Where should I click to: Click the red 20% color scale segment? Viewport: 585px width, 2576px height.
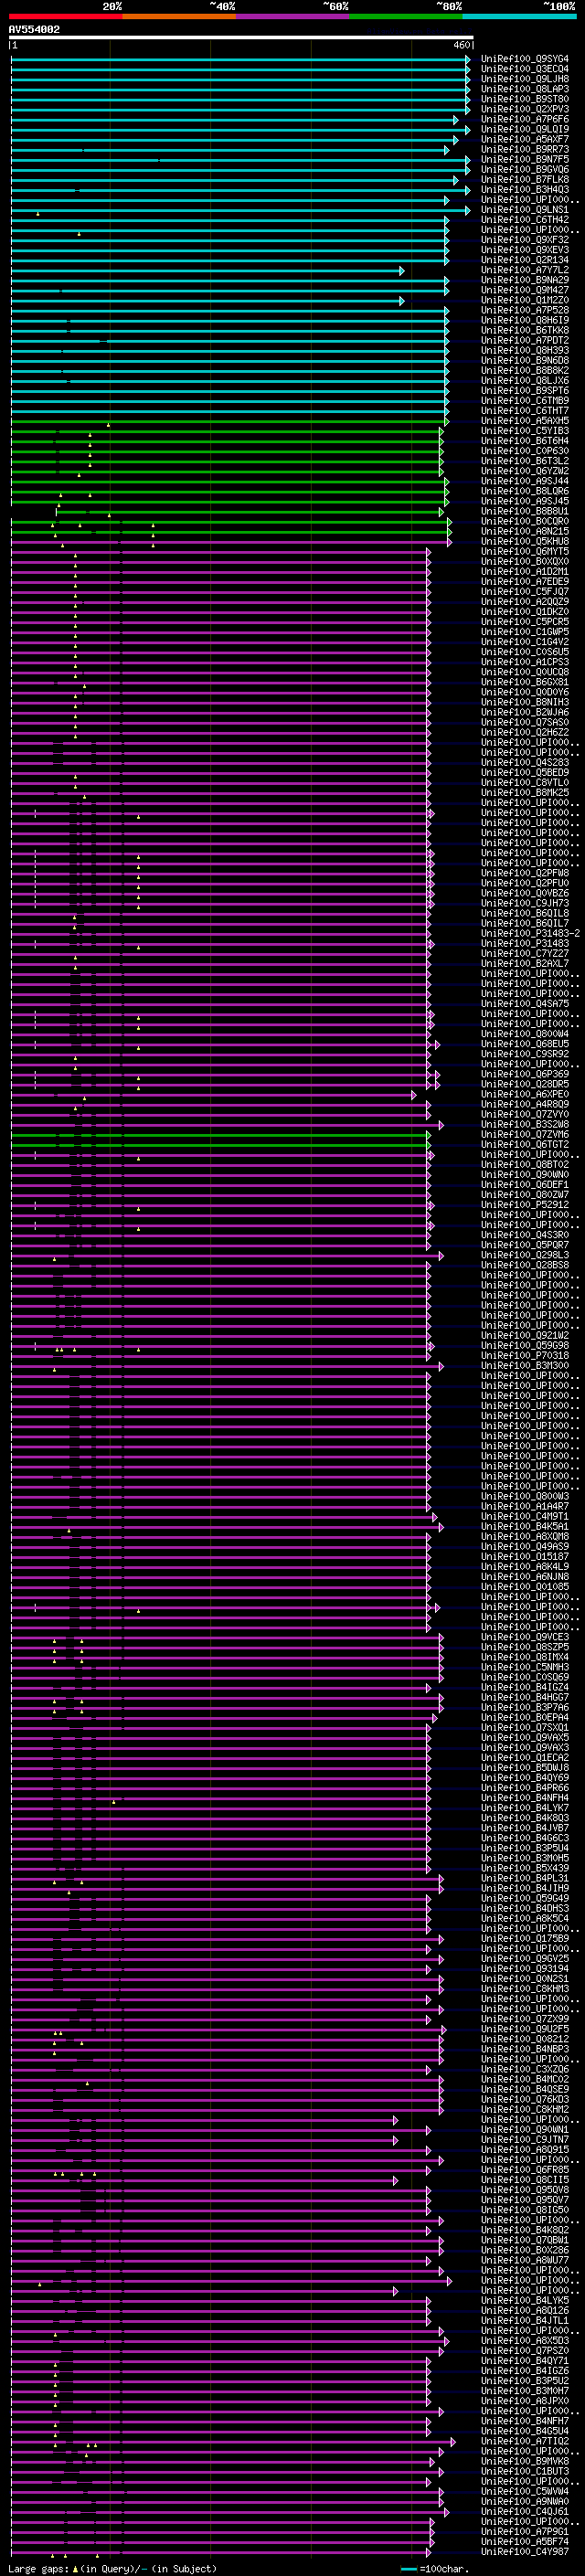[66, 17]
